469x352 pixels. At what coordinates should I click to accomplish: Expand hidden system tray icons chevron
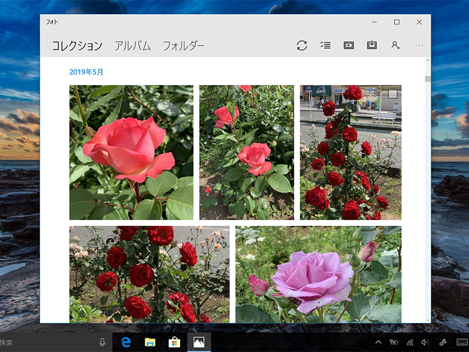point(378,342)
